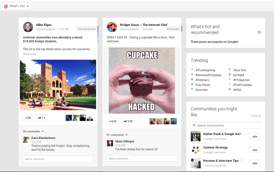Reshare the cupcake post (139 shares)
Image resolution: width=274 pixels, height=172 pixels.
point(128,121)
